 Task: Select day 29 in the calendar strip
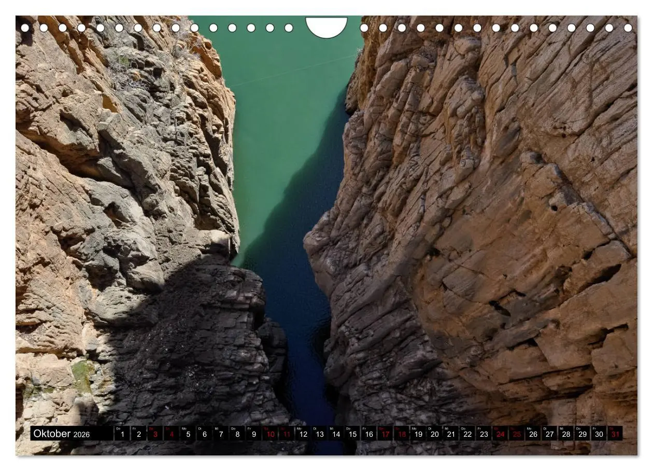[x=583, y=434]
